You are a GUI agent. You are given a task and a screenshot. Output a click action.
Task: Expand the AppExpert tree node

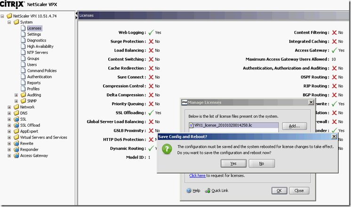pyautogui.click(x=9, y=131)
